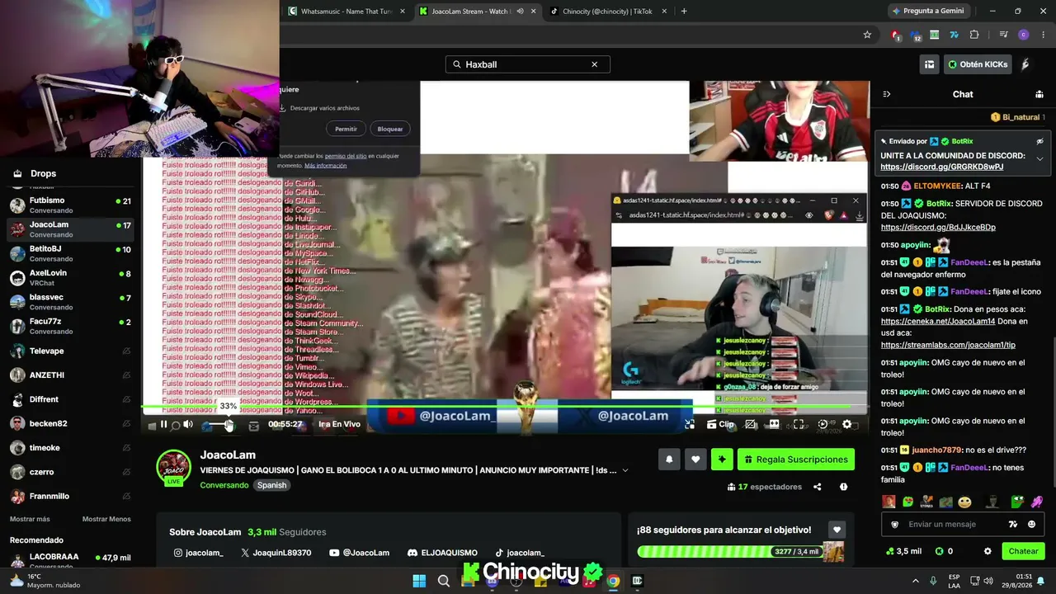Switch to the Chinocity TikTok browser tab
Viewport: 1056px width, 594px height.
[608, 12]
